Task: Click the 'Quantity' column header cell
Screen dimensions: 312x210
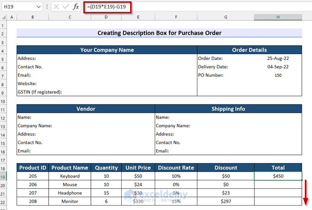Action: pos(106,168)
